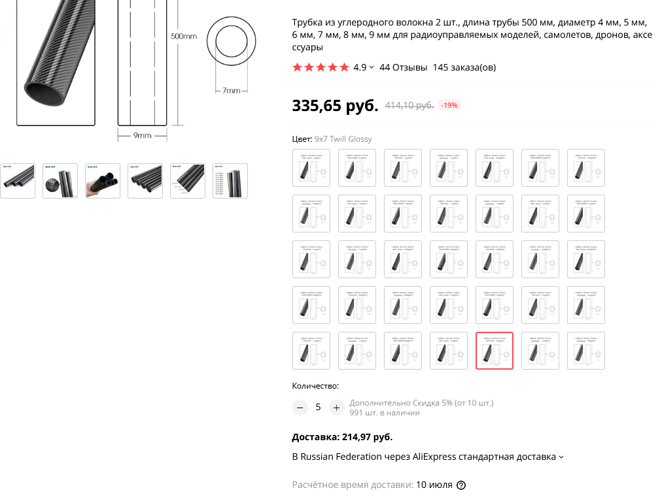
Task: Show the hand-holding-tubes gallery thumbnail
Action: point(103,181)
